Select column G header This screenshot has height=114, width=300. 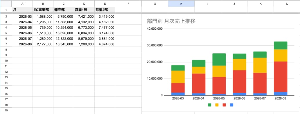(155, 3)
